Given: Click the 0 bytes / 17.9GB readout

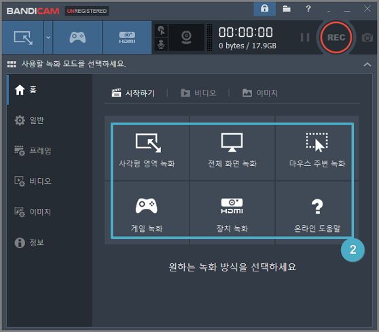Looking at the screenshot, I should click(247, 46).
